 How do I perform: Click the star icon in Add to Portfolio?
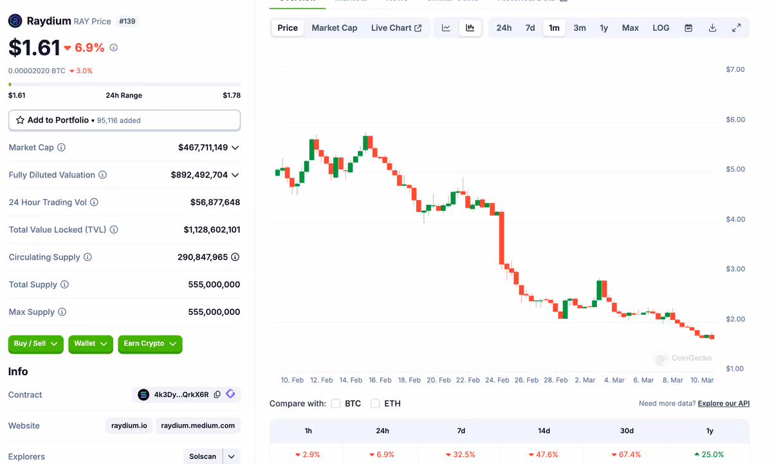click(x=20, y=120)
